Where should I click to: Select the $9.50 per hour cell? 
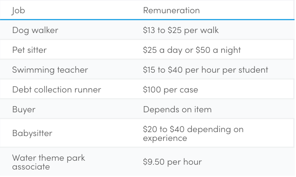(x=172, y=162)
